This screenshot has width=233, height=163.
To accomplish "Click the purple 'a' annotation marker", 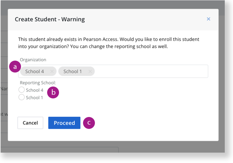I will pyautogui.click(x=15, y=66).
